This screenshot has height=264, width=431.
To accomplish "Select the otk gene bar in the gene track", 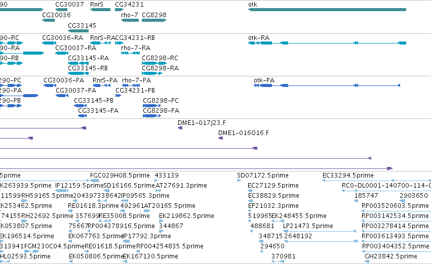I will (x=327, y=10).
